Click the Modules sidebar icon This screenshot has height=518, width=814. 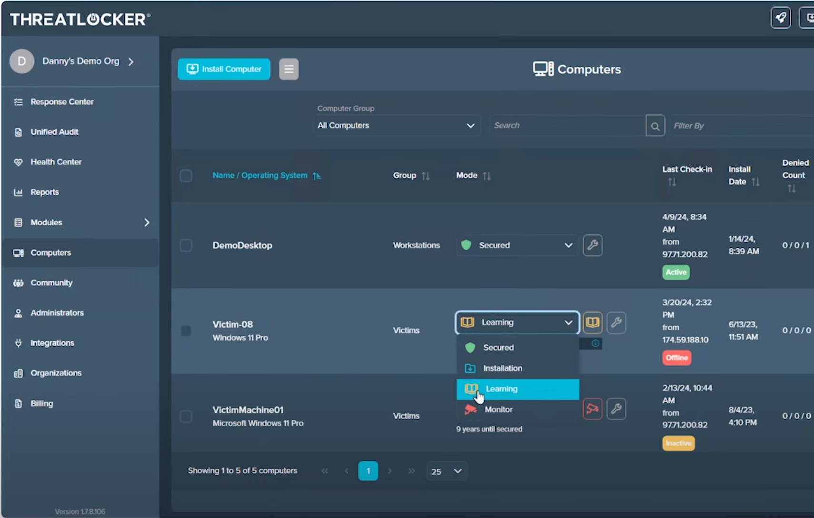click(18, 222)
